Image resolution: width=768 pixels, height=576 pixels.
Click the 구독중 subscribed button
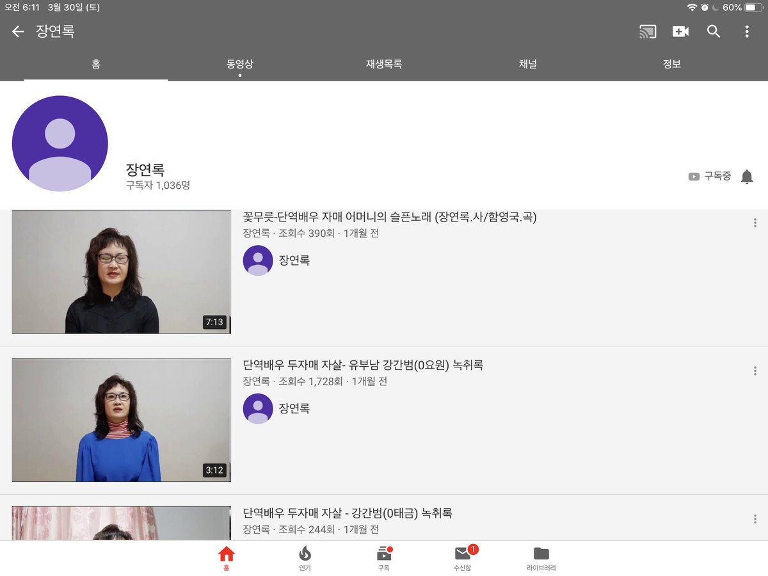tap(710, 176)
